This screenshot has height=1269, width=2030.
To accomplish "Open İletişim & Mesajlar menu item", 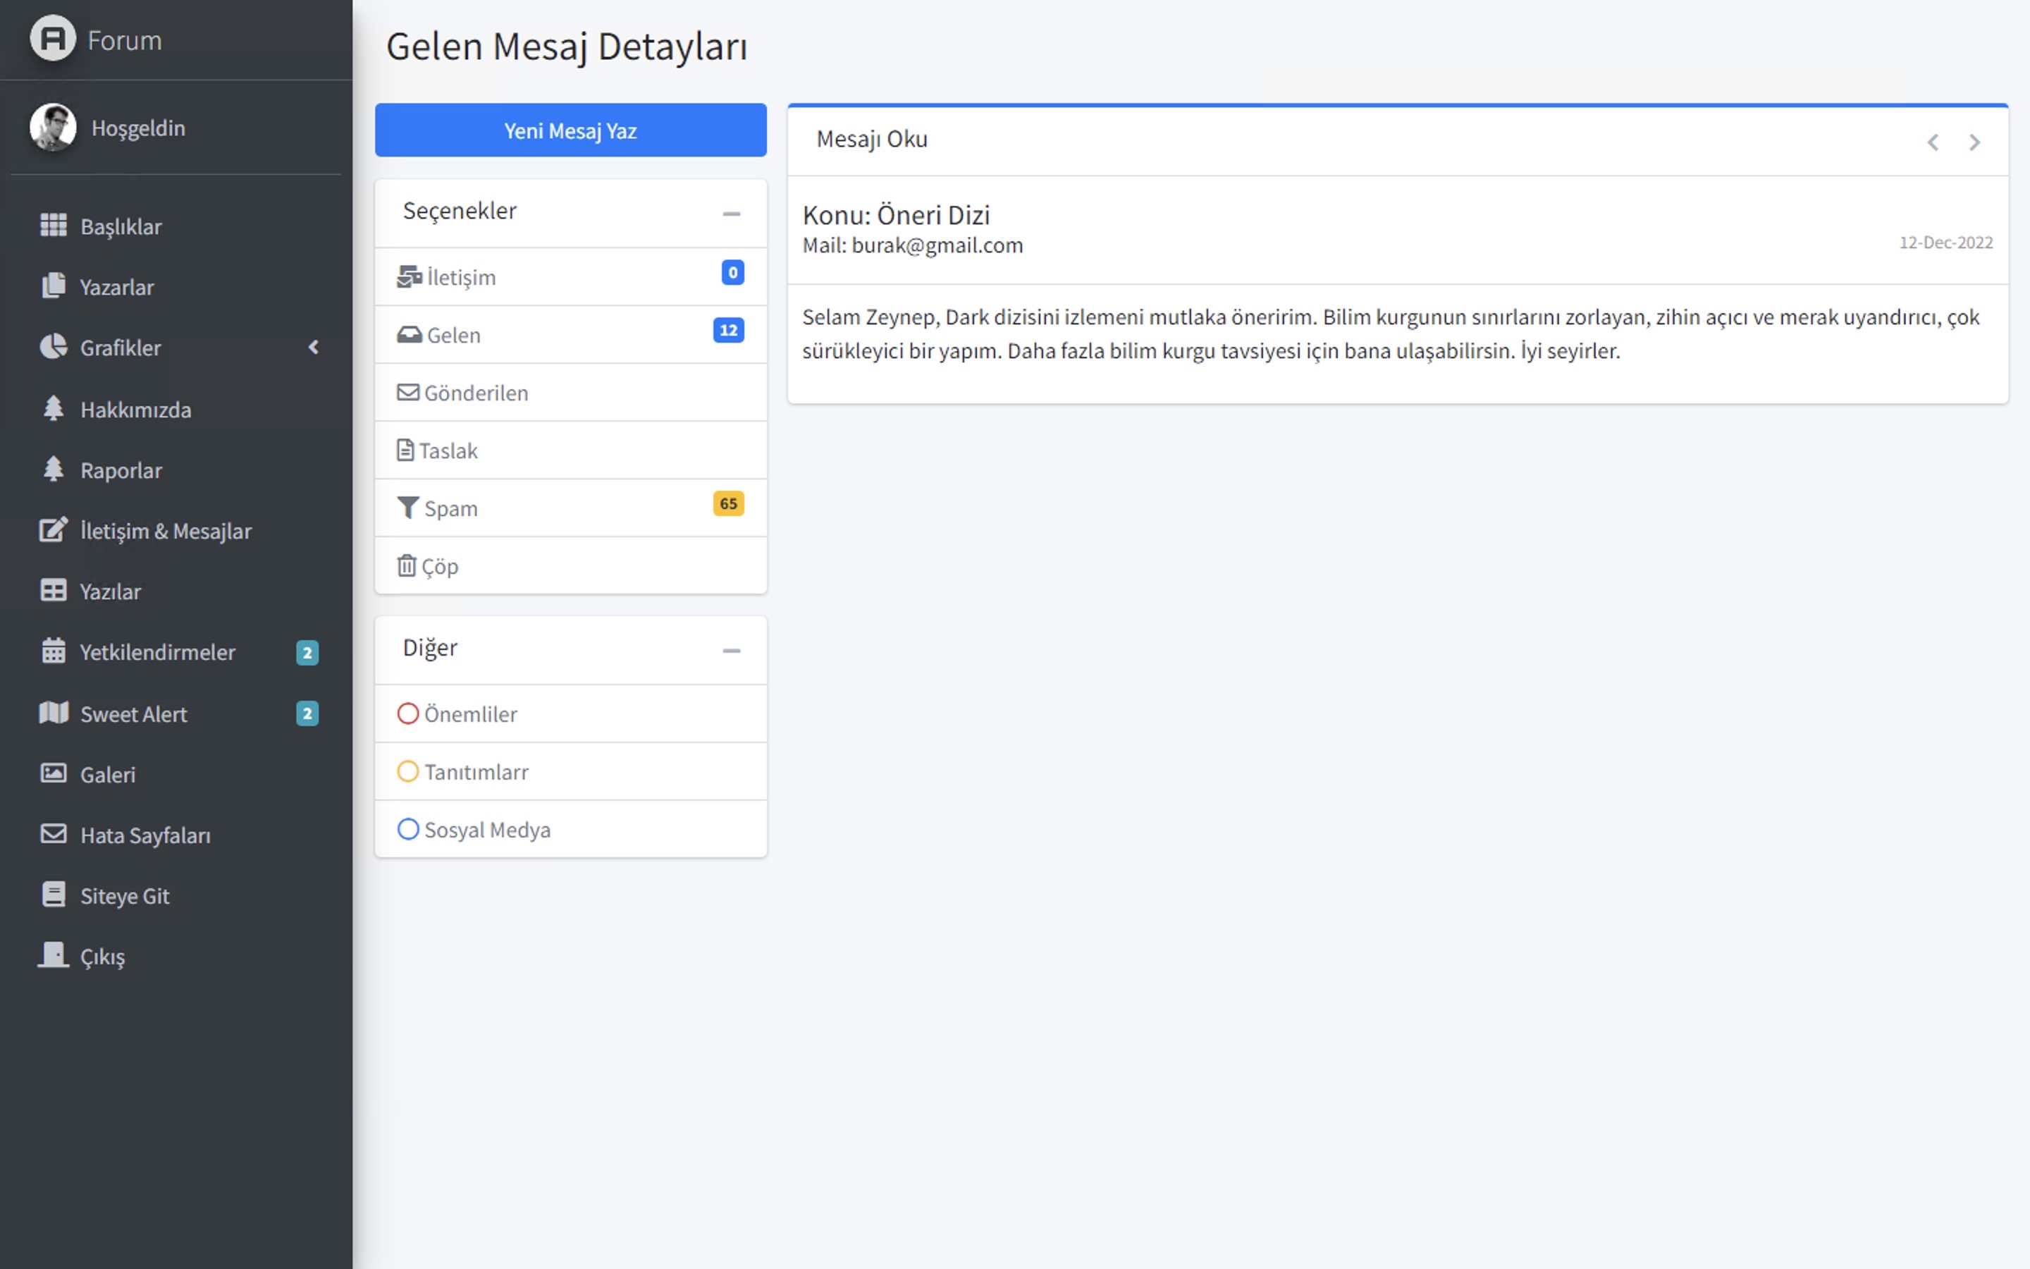I will (166, 530).
